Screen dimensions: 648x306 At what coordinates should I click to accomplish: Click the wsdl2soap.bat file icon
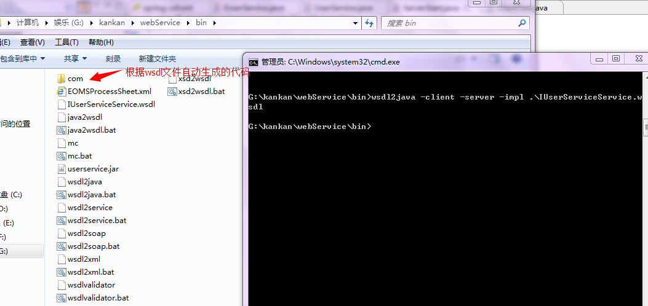point(61,246)
